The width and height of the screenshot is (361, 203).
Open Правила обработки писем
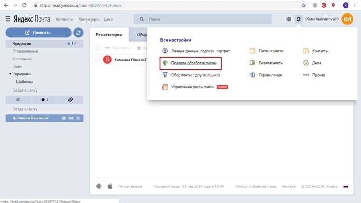pos(193,63)
